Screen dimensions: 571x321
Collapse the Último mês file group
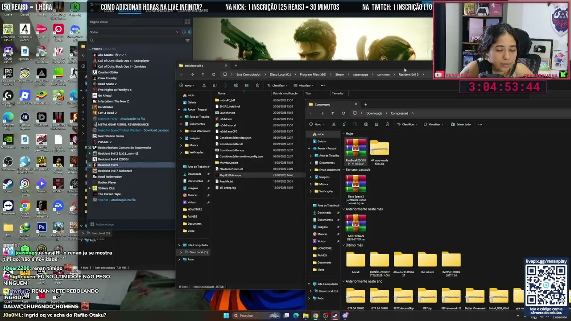click(x=343, y=245)
